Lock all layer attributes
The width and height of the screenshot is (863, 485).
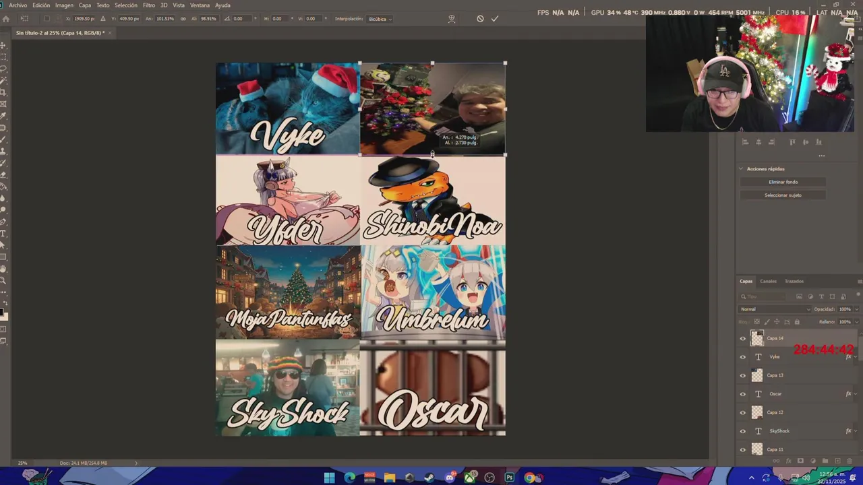(797, 322)
